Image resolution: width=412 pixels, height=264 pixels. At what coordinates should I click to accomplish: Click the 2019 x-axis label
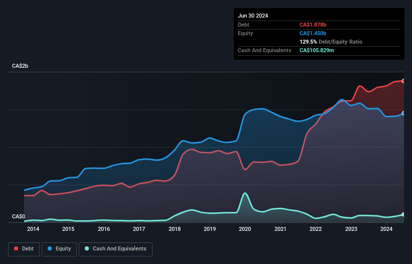[x=210, y=229]
